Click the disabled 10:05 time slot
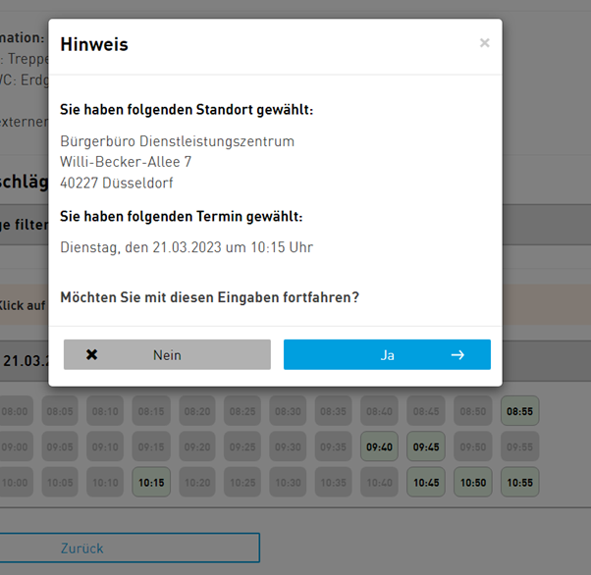The image size is (591, 575). [60, 483]
